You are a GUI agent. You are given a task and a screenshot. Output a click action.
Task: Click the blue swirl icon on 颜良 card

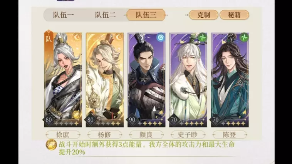(161, 38)
